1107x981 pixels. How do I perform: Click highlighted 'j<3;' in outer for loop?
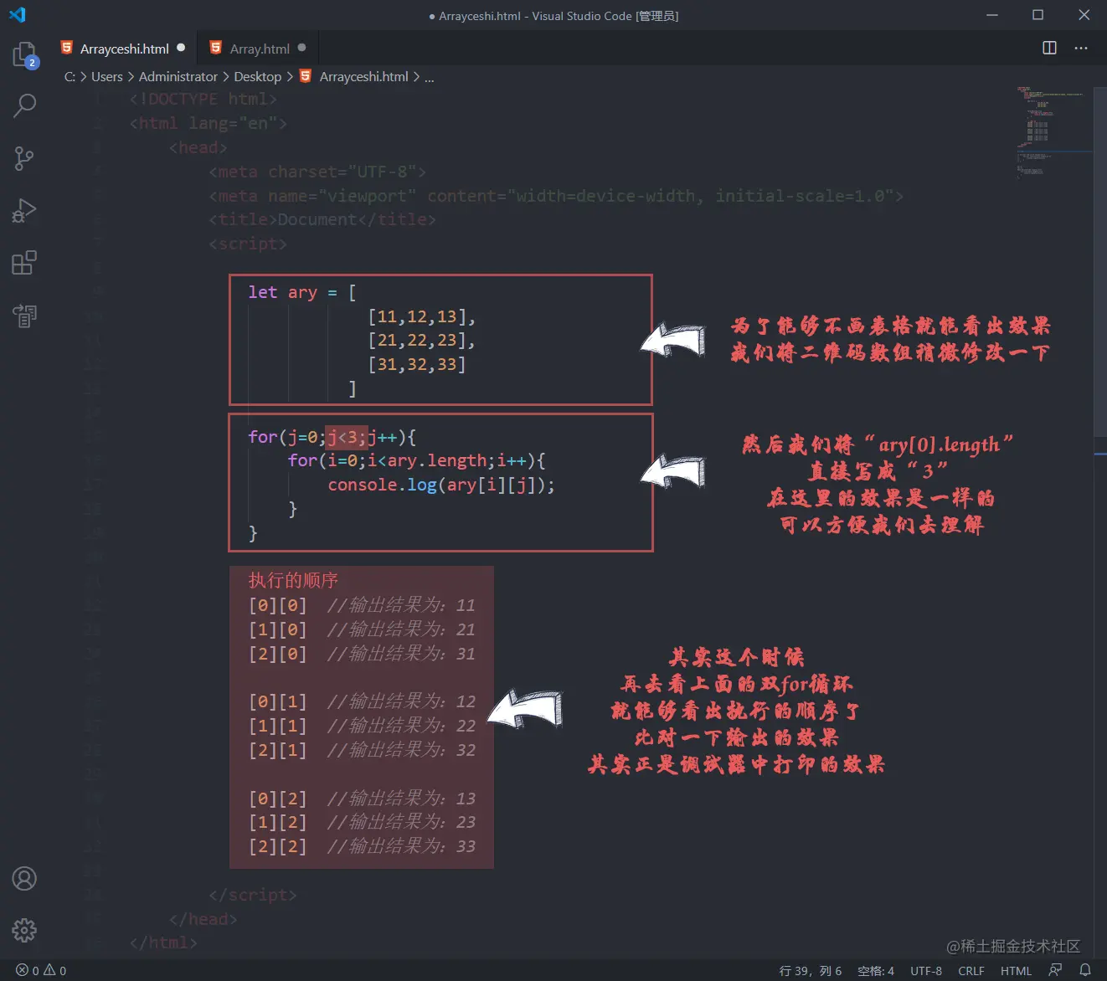click(346, 436)
